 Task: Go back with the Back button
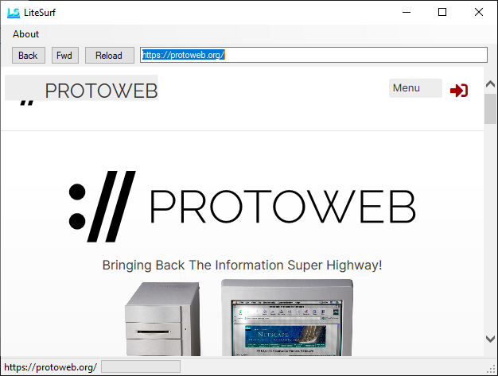coord(29,55)
